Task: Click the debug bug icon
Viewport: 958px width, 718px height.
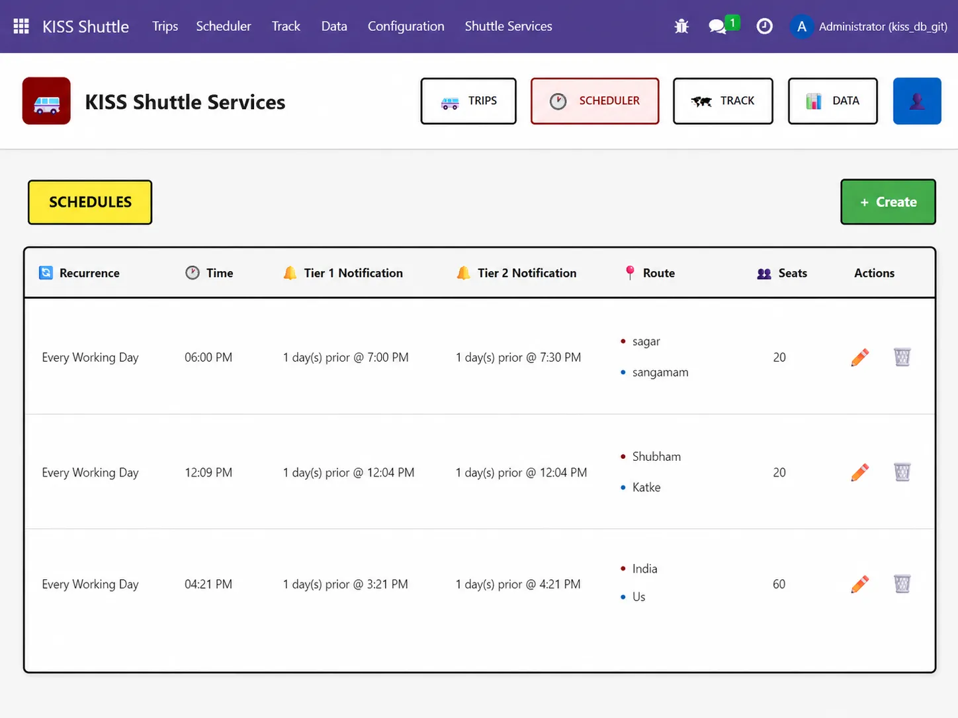Action: pos(681,26)
